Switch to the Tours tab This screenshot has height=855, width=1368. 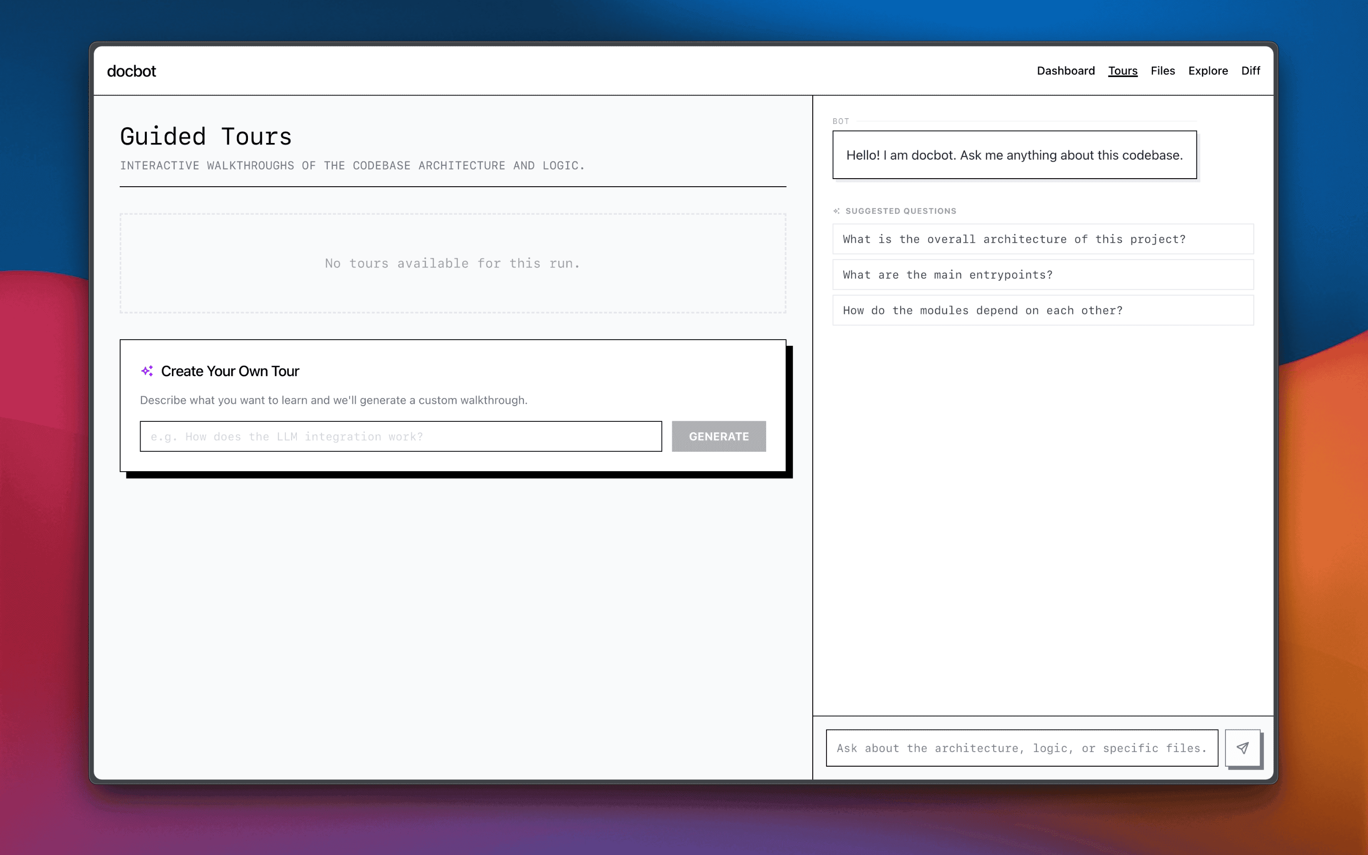point(1123,71)
